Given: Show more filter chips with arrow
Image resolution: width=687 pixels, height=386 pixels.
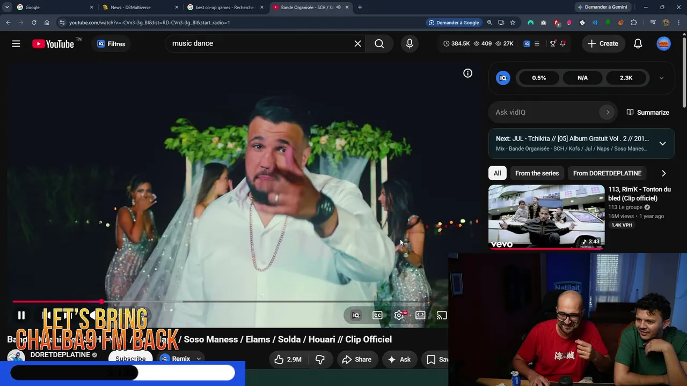Looking at the screenshot, I should tap(663, 173).
